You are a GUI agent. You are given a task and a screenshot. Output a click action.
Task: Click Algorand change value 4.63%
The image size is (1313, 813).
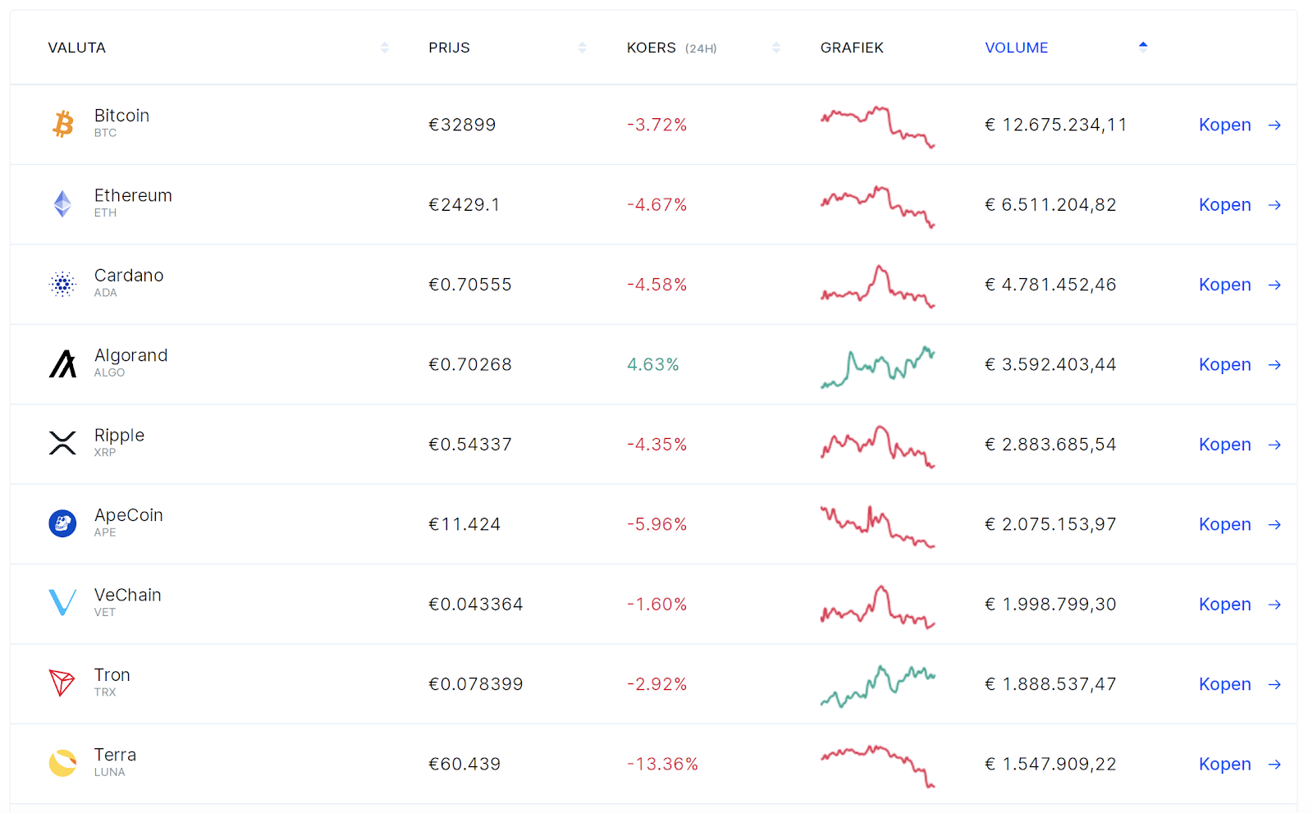pyautogui.click(x=653, y=364)
